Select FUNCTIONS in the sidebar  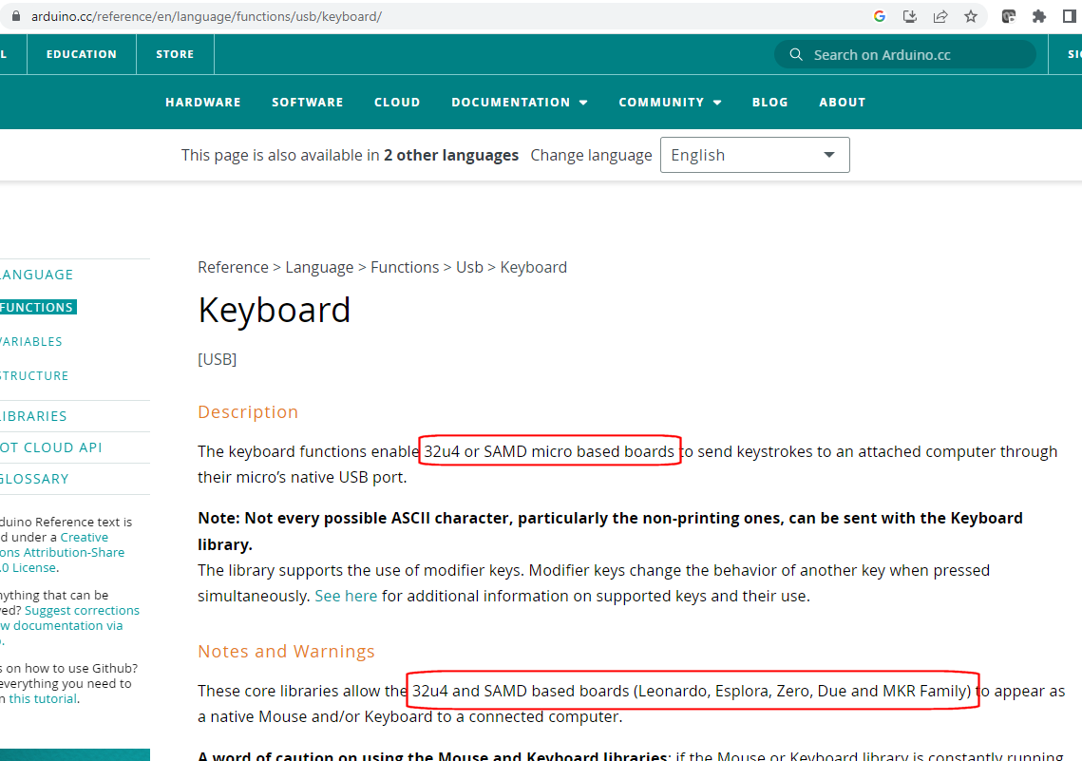click(x=38, y=307)
